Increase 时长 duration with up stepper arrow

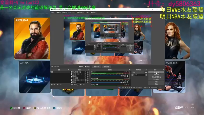[146, 74]
